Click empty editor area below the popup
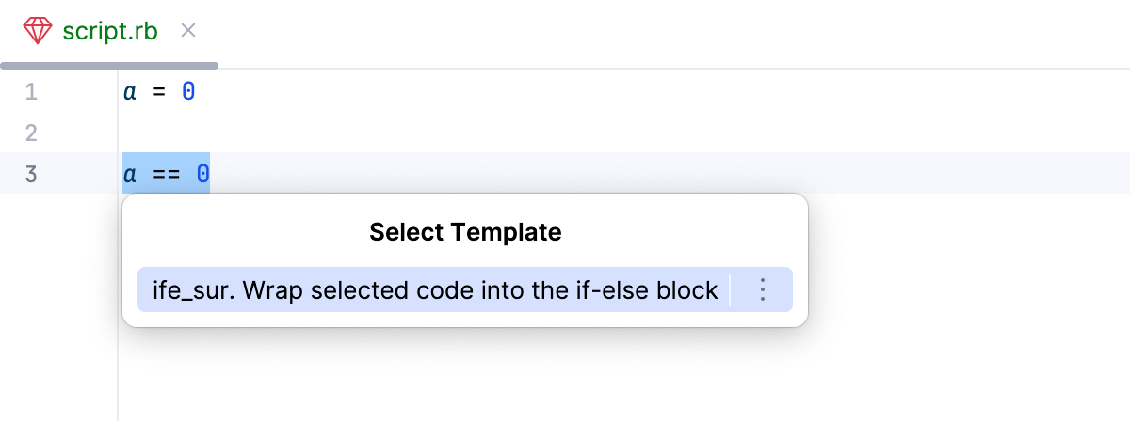The image size is (1130, 421). click(x=565, y=376)
